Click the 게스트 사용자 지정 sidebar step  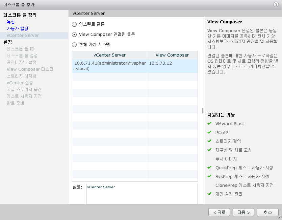24,96
